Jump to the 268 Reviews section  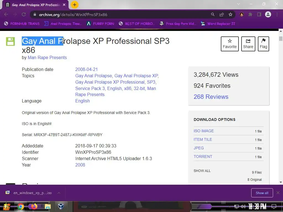pos(211,97)
